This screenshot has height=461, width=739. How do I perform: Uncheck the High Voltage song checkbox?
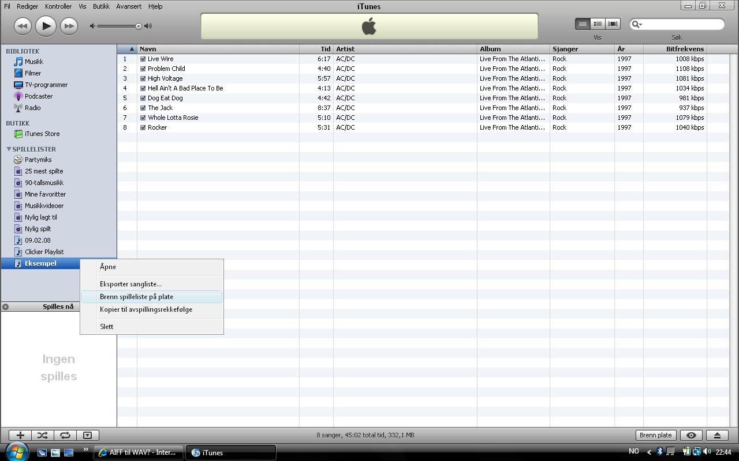point(143,78)
